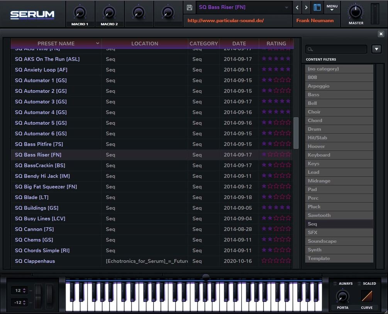Click the fourth unlabeled macro knob
This screenshot has width=388, height=314.
[x=168, y=12]
